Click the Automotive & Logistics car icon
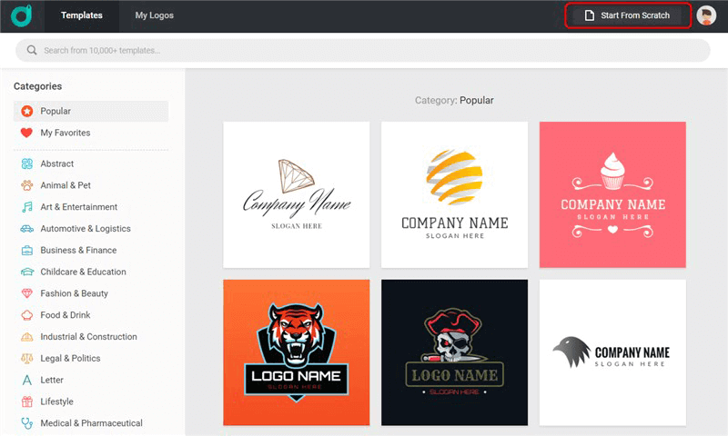 pos(27,229)
